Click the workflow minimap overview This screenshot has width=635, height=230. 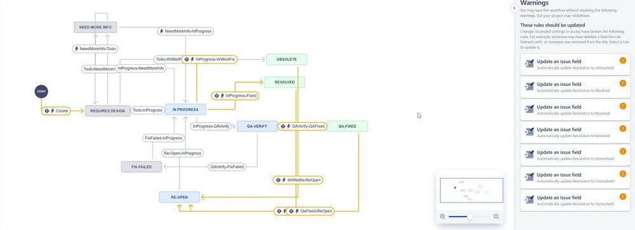tap(471, 190)
